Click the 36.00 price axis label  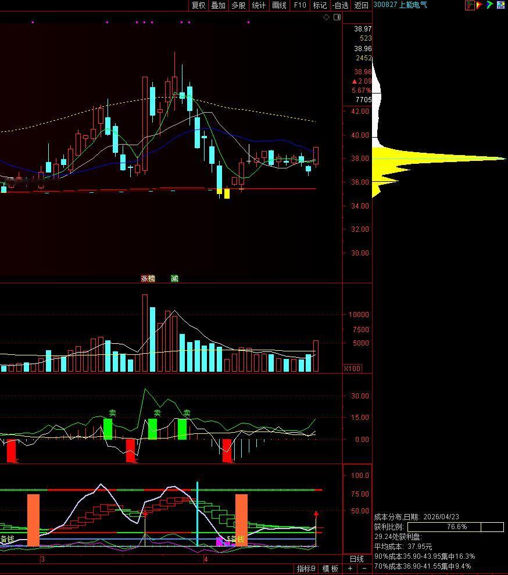pos(360,182)
